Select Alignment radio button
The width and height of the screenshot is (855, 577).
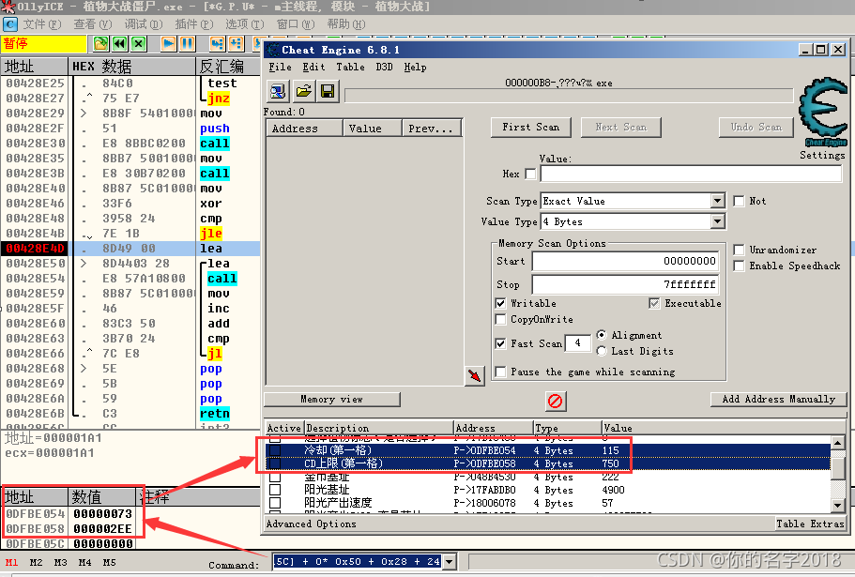(x=601, y=335)
